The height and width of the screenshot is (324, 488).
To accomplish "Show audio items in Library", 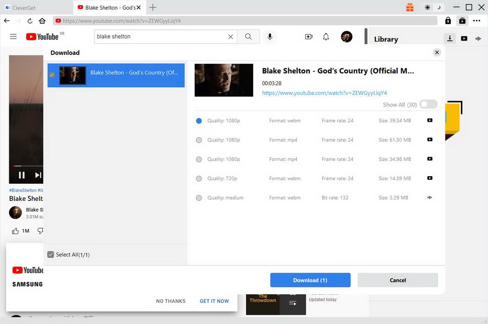I will [478, 39].
